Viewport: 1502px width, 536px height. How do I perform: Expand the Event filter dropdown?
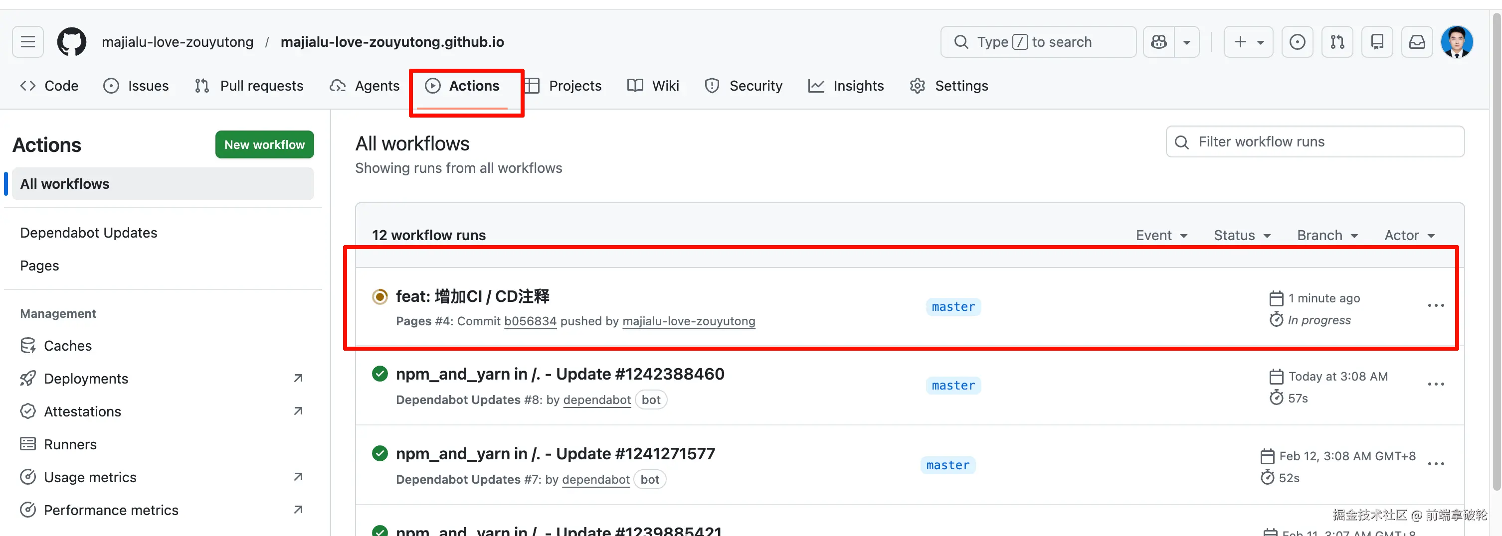coord(1161,236)
